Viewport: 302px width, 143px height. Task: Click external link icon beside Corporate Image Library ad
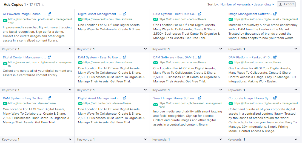click(275, 98)
